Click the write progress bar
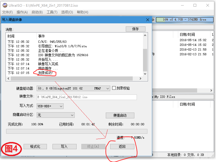 tap(77, 131)
